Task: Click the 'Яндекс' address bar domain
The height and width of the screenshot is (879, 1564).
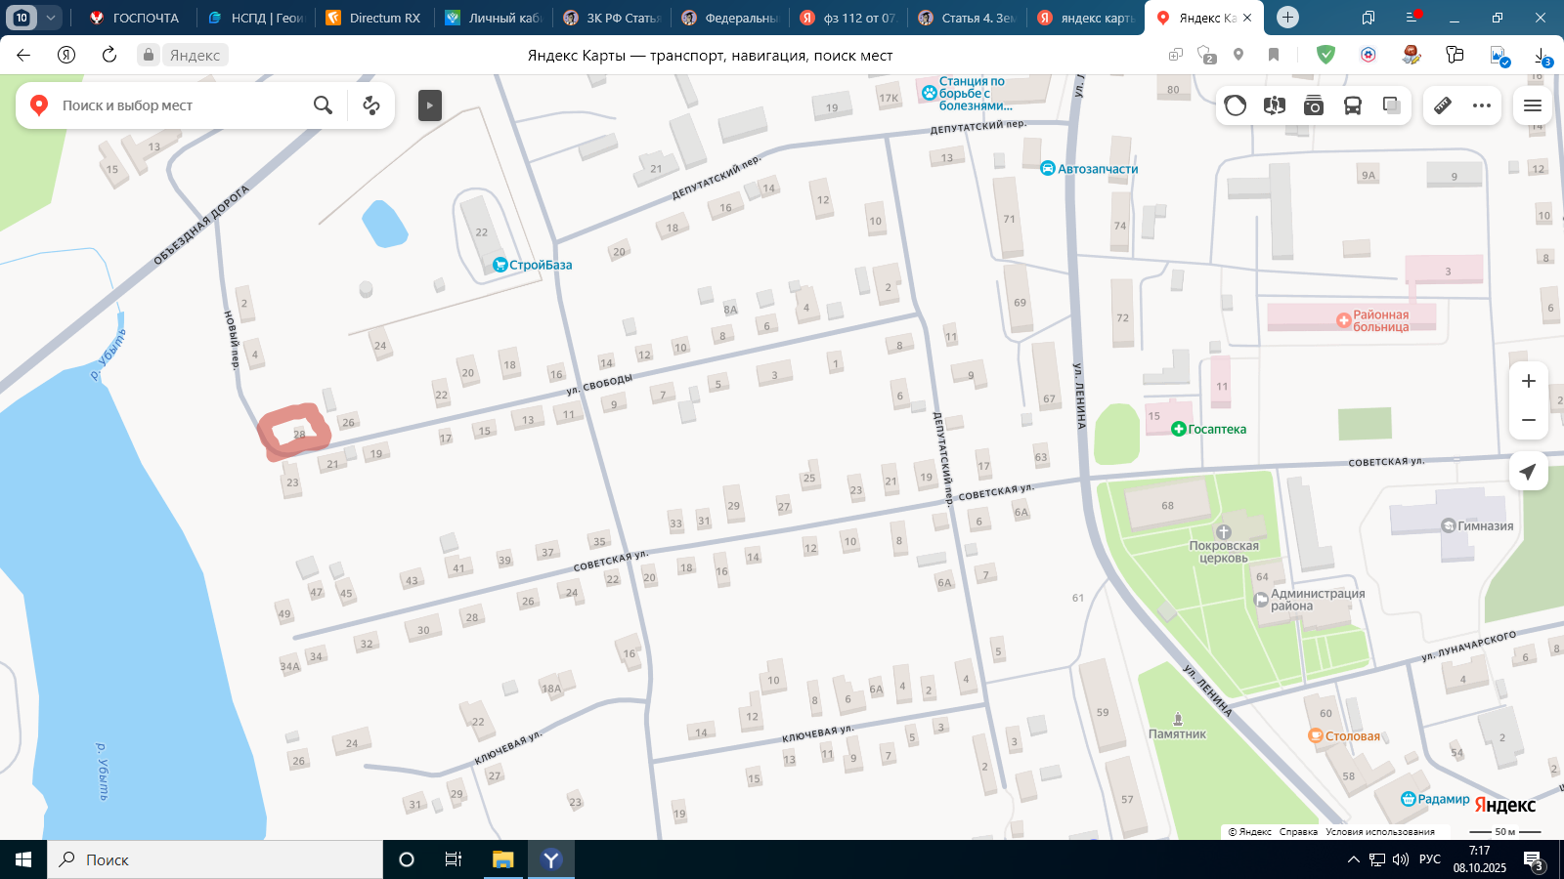Action: [195, 56]
